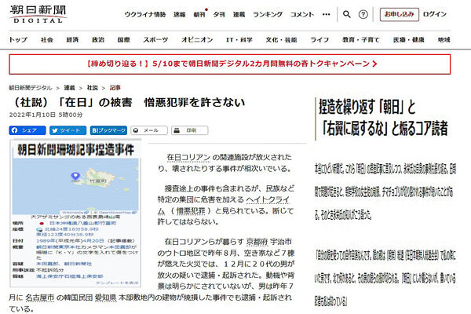Image resolution: width=471 pixels, height=314 pixels.
Task: Select the ライフ category tab
Action: click(x=319, y=40)
